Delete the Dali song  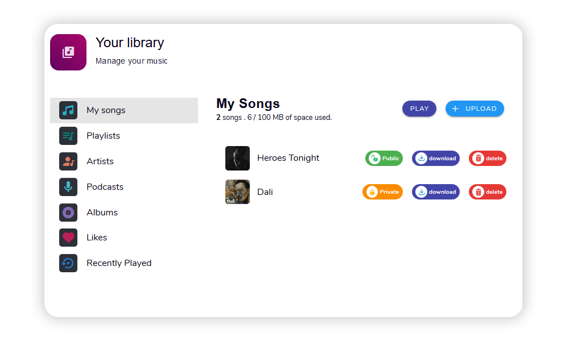[x=488, y=192]
